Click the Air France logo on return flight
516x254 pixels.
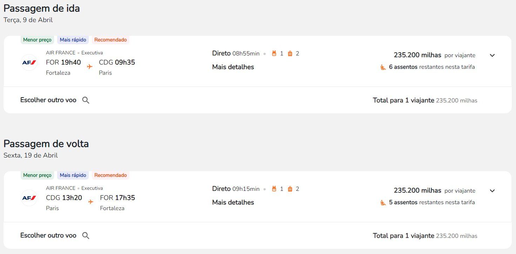(29, 198)
